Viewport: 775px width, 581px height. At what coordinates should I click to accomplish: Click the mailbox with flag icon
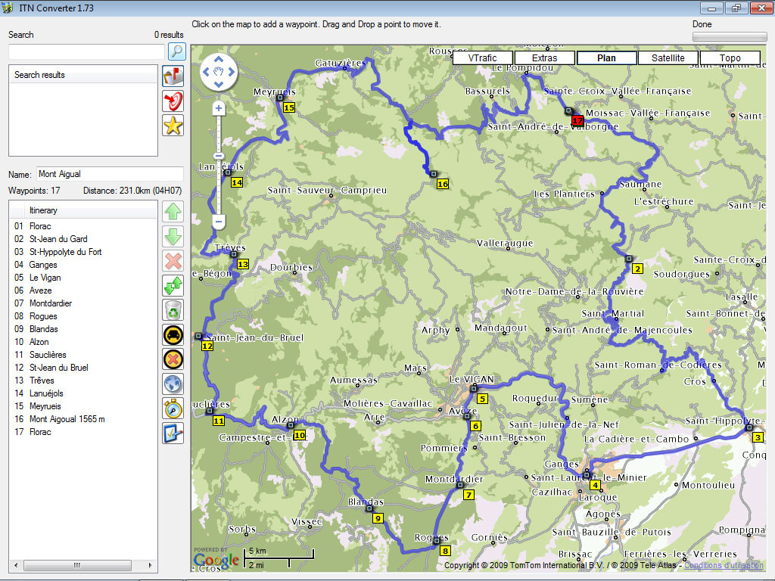coord(173,76)
